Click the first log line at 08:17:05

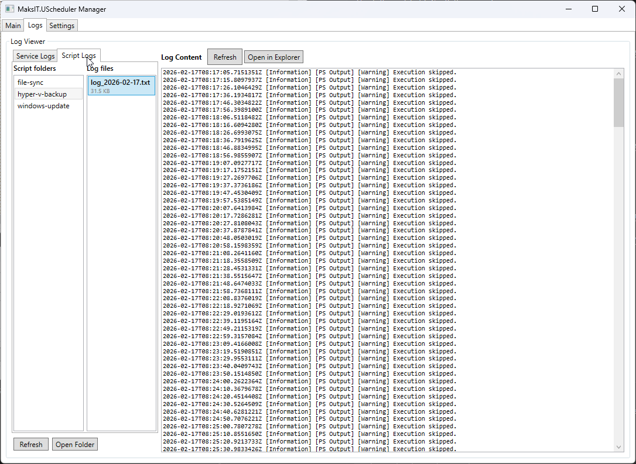tap(309, 73)
